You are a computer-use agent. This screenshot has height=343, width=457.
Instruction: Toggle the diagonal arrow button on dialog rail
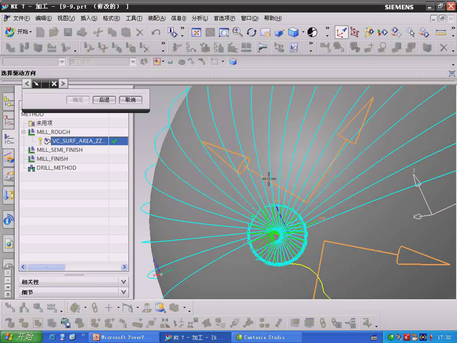(x=37, y=84)
